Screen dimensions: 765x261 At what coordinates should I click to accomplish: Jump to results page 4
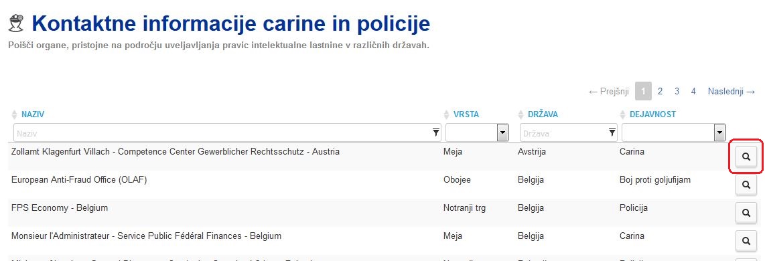click(x=693, y=91)
